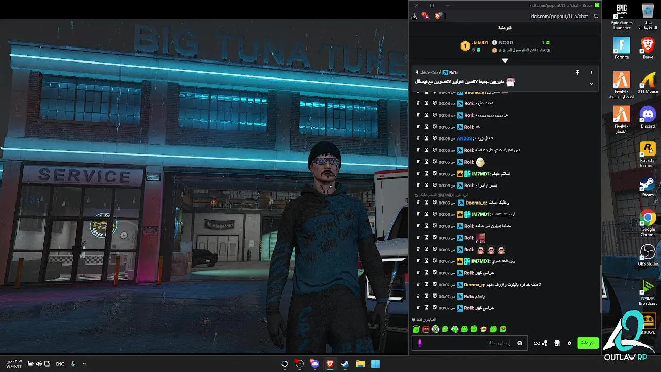Image resolution: width=661 pixels, height=372 pixels.
Task: Delete Deema_q's latest 03:07 message with trash icon
Action: [418, 285]
